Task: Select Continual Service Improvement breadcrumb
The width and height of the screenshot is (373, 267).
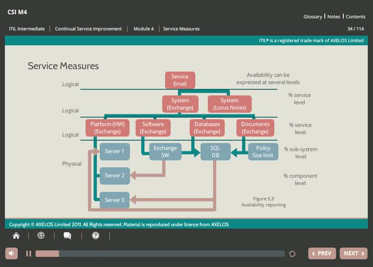Action: tap(88, 29)
